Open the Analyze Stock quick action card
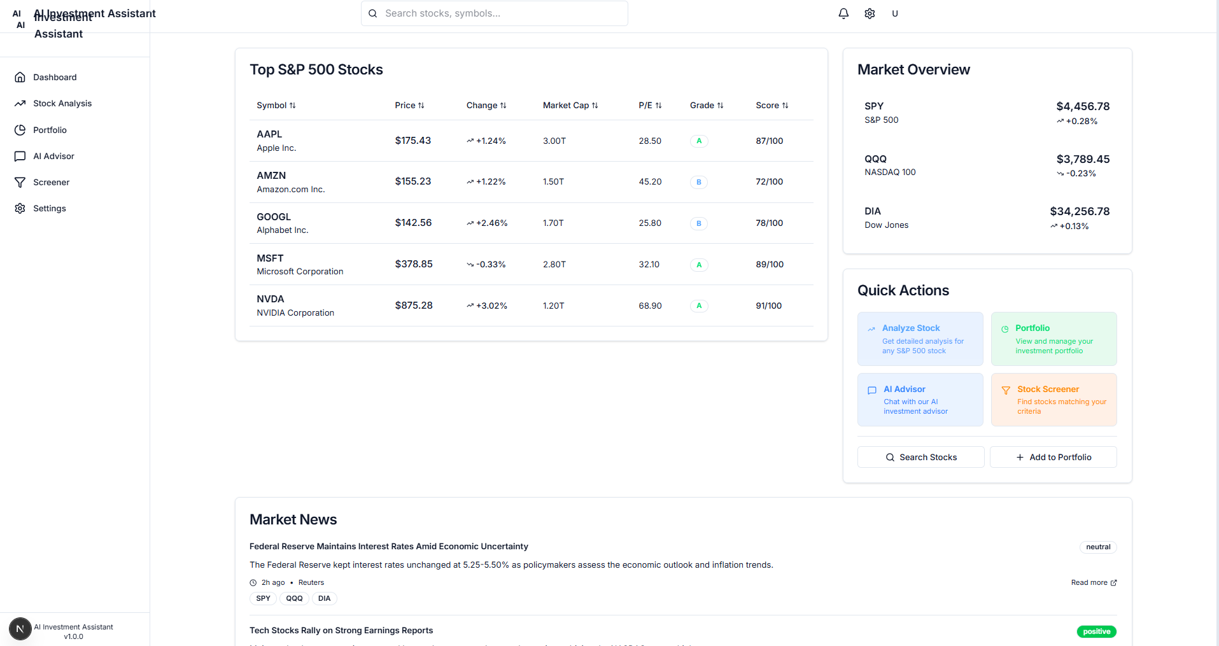Viewport: 1219px width, 646px height. pyautogui.click(x=920, y=339)
